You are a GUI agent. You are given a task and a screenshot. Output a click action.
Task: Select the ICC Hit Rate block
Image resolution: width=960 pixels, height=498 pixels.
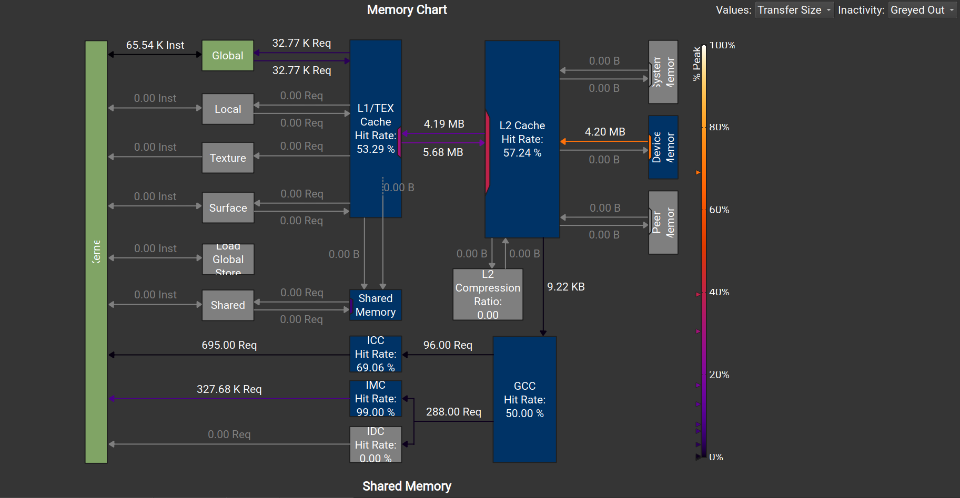(376, 354)
